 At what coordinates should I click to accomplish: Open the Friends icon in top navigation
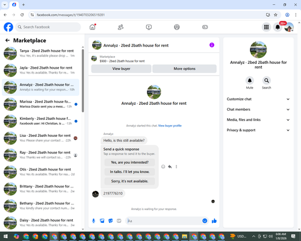coord(120,27)
